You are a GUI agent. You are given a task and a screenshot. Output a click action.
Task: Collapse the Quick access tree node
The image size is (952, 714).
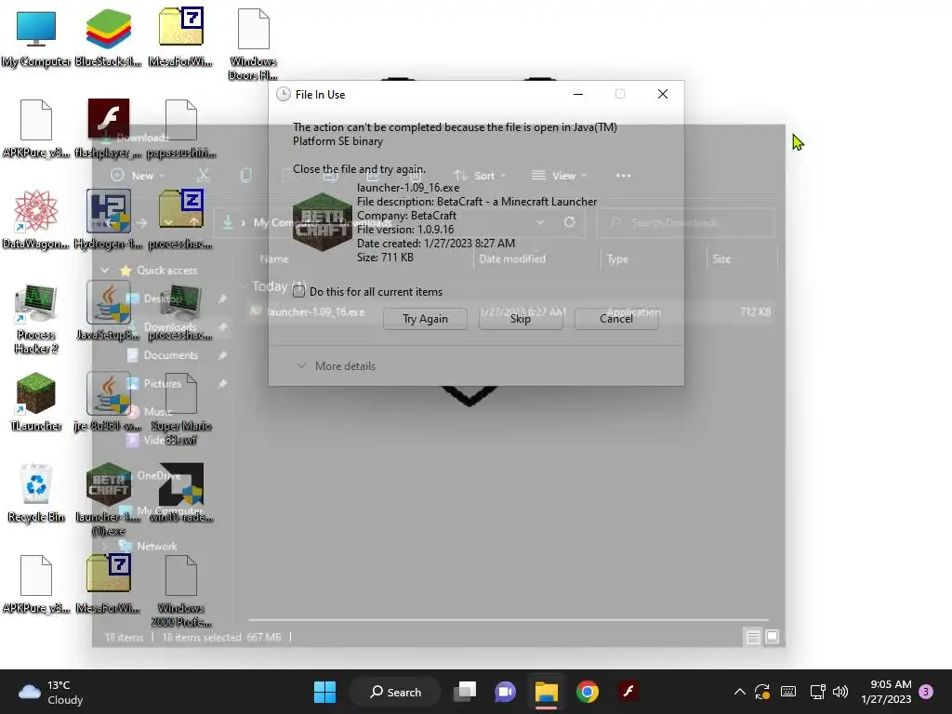coord(104,271)
